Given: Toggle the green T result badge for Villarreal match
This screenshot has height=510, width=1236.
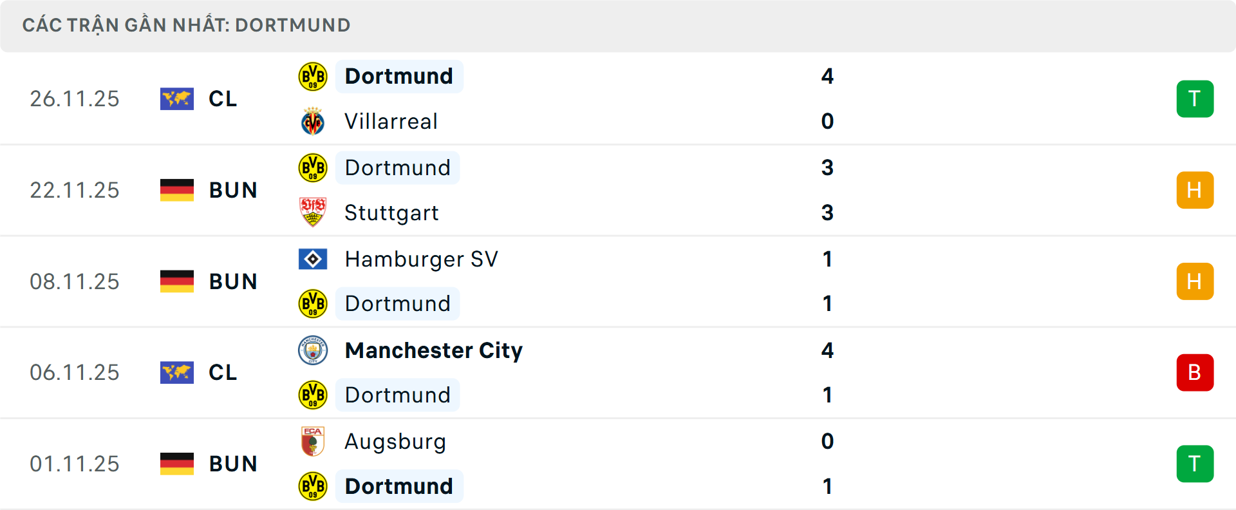Looking at the screenshot, I should (x=1195, y=99).
